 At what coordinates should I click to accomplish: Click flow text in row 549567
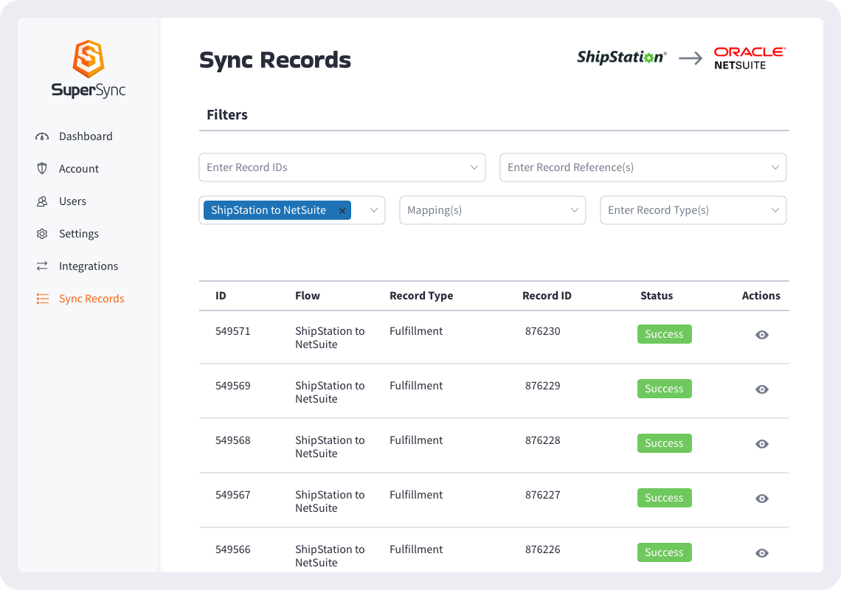[x=330, y=502]
